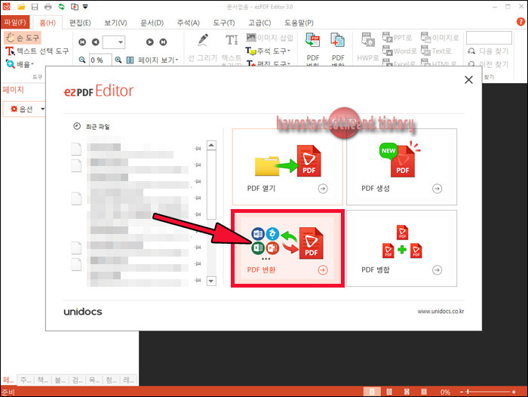Image resolution: width=528 pixels, height=397 pixels.
Task: Click recent files scrollbar up arrow
Action: click(x=211, y=145)
